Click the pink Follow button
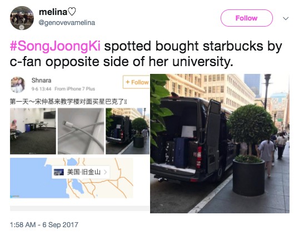Screen dimensions: 299x235 click(247, 18)
